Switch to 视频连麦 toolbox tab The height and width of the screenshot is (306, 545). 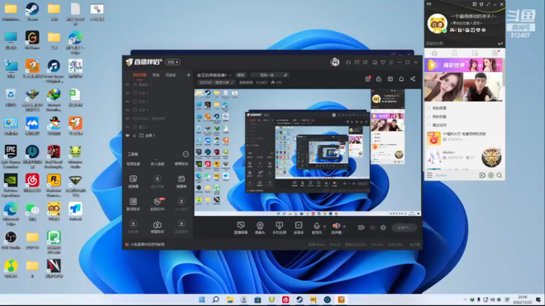pyautogui.click(x=133, y=164)
